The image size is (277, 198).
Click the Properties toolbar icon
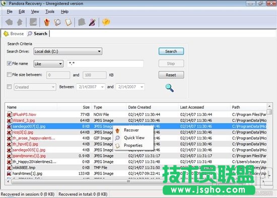coord(68,22)
